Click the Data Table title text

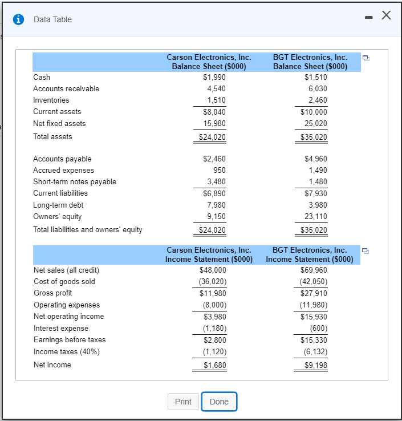pos(52,19)
